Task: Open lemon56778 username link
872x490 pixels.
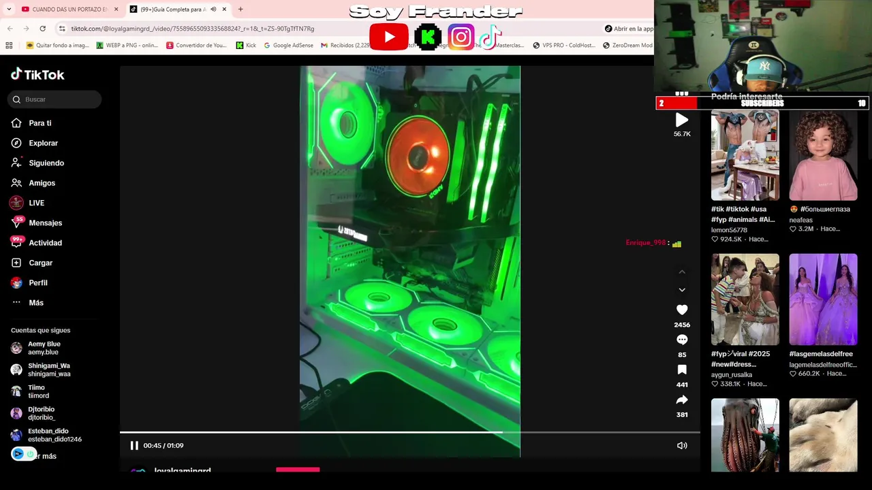Action: (729, 230)
